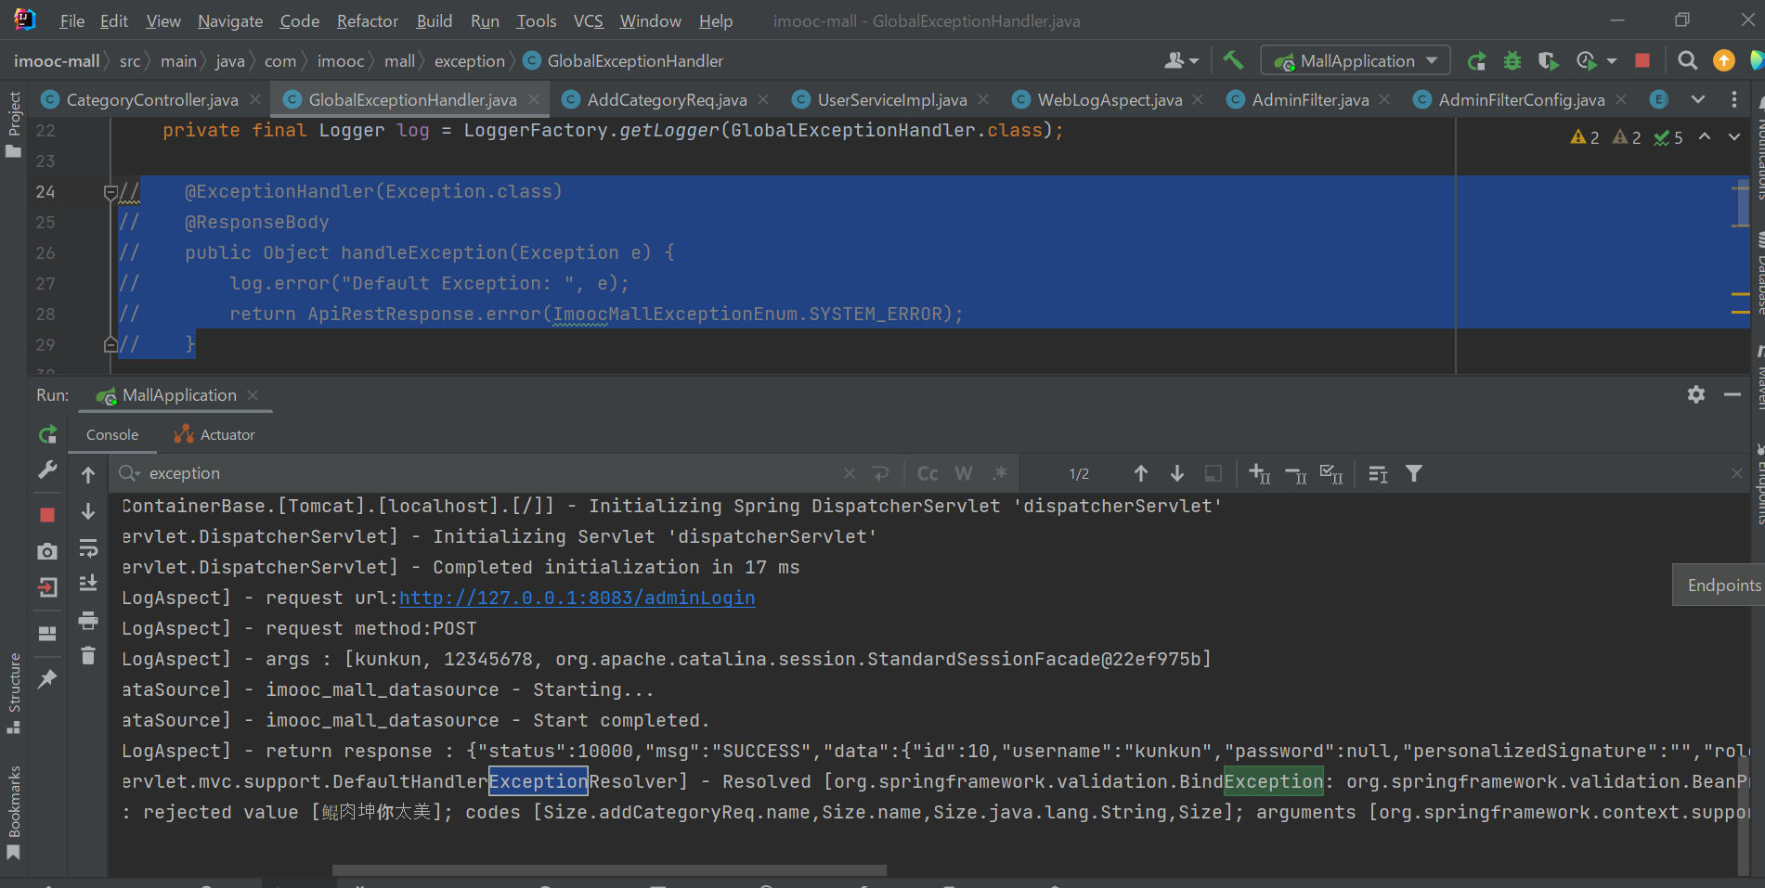Run MallApplication with coverage
The image size is (1765, 888).
tap(1548, 61)
